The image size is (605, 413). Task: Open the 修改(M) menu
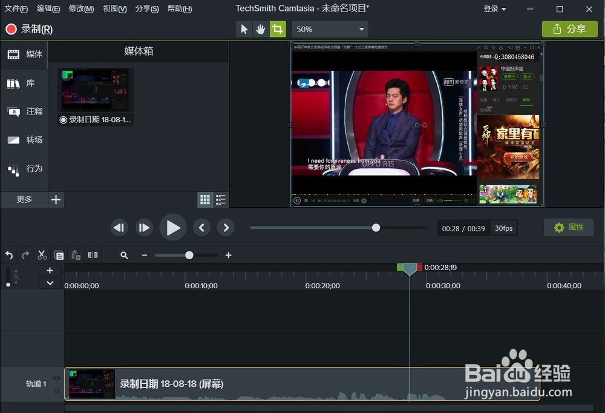[81, 8]
